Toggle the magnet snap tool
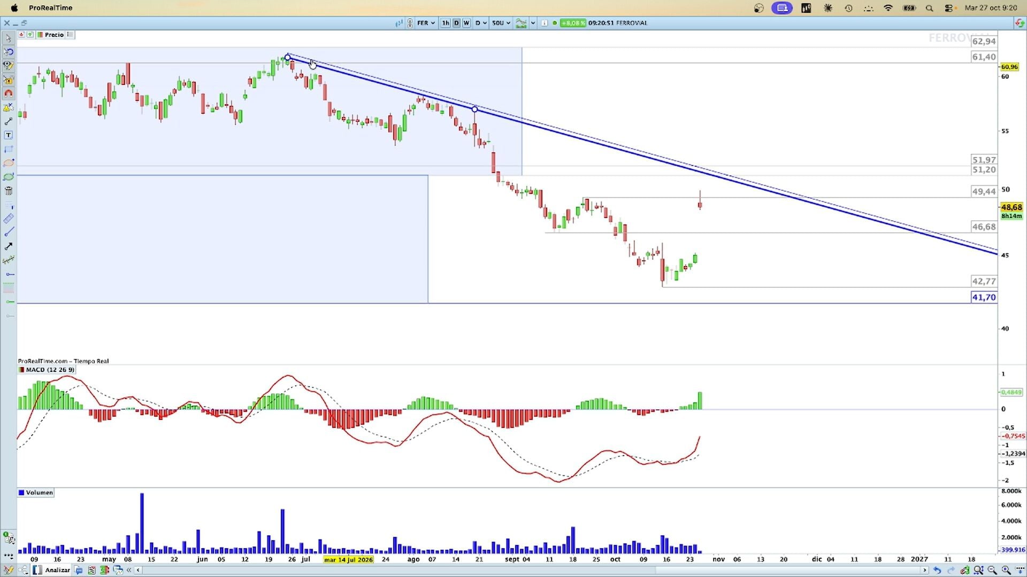Image resolution: width=1027 pixels, height=577 pixels. click(8, 93)
